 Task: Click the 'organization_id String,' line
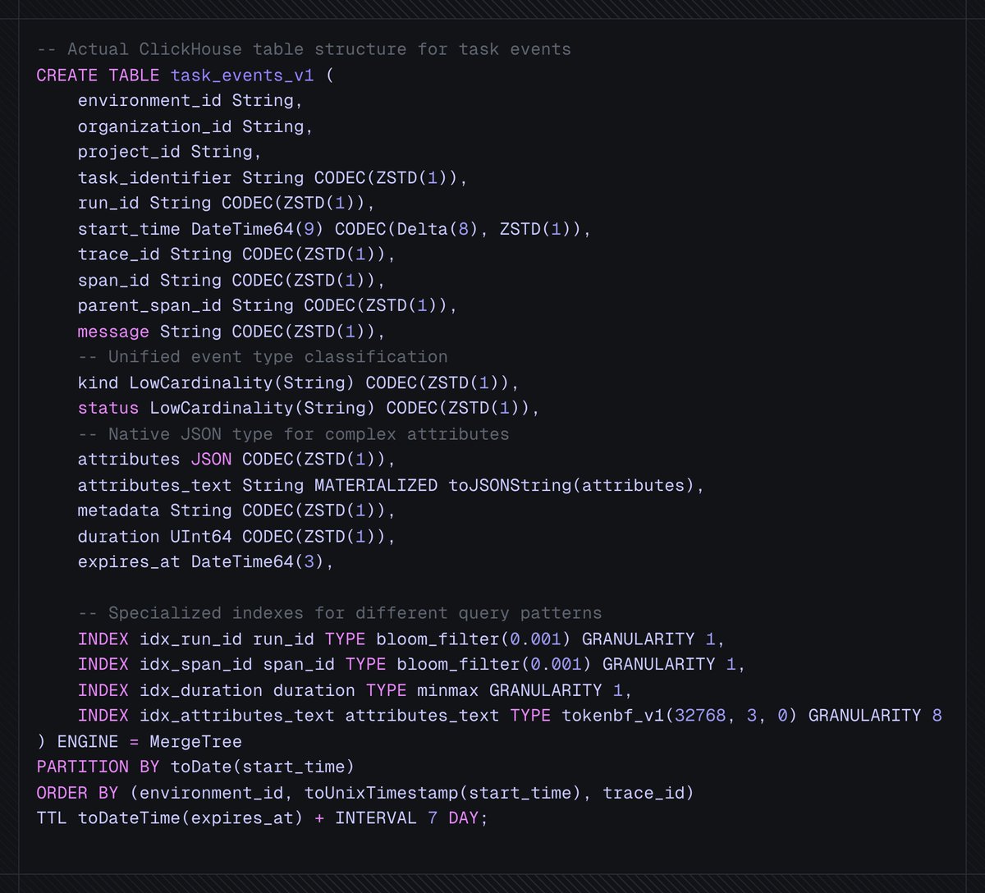(x=195, y=126)
